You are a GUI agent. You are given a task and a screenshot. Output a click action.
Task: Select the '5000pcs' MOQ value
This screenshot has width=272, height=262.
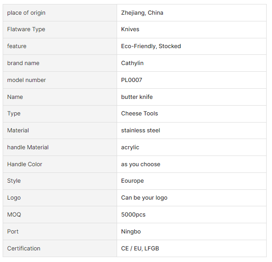click(133, 215)
